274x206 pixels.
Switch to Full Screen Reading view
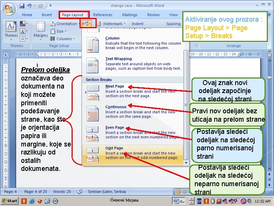tap(184, 192)
